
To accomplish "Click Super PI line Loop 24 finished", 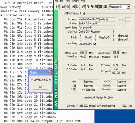I will (30, 117).
